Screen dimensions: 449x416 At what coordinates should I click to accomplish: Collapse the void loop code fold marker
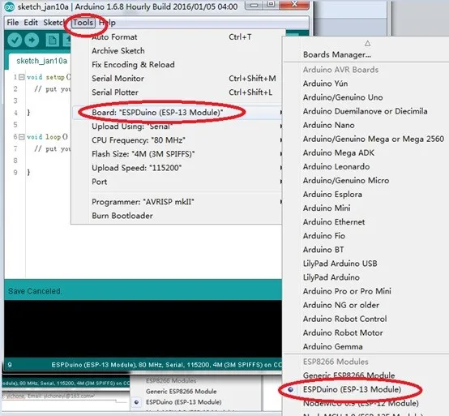(21, 137)
